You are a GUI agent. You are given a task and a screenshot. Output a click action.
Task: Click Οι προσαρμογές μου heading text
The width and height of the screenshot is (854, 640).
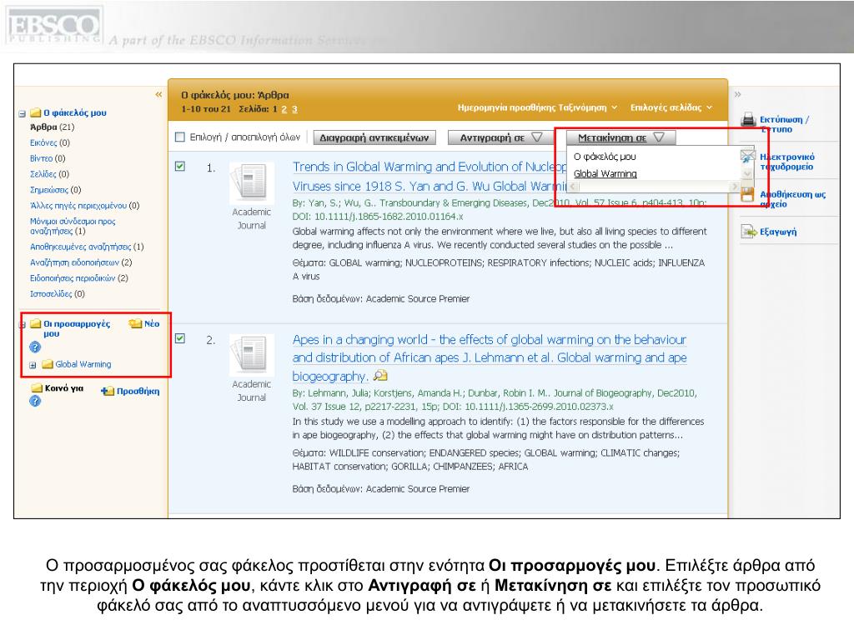(x=77, y=328)
